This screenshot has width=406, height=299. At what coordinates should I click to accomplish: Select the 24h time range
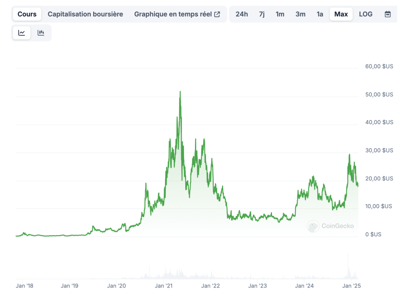241,14
